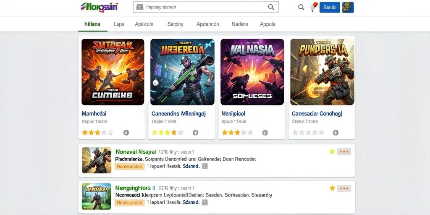Click the orange Honkcunsian tag under Nonaval Nsagrai
This screenshot has width=430, height=215.
tap(129, 166)
